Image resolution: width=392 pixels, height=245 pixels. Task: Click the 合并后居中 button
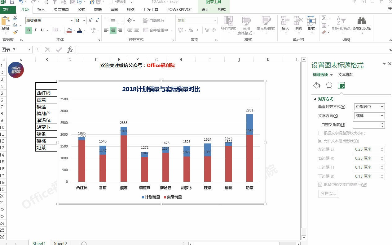coord(156,30)
